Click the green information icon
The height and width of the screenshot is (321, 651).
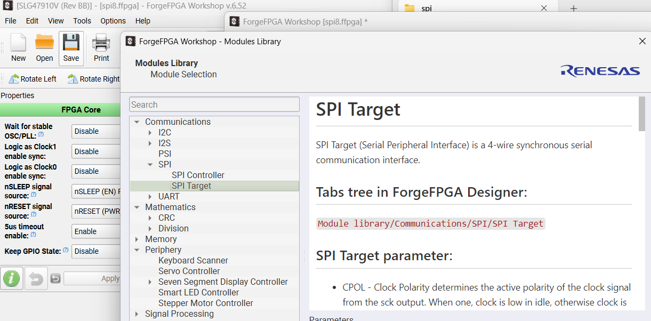(12, 278)
